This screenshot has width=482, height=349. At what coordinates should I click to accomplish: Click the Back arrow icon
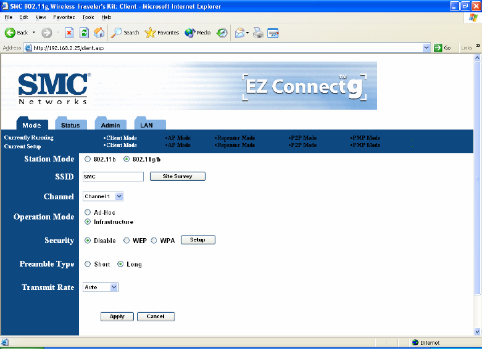(x=10, y=33)
